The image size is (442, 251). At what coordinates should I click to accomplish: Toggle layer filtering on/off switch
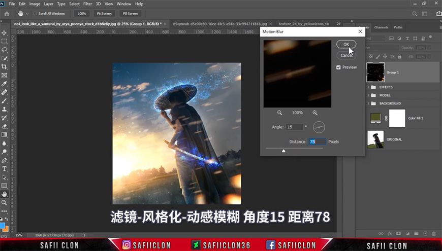pos(430,37)
